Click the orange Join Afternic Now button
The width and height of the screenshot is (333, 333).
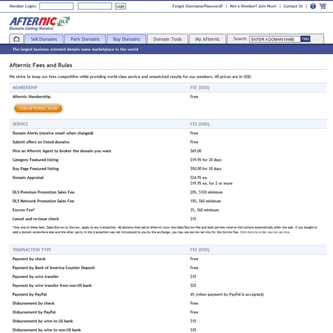point(38,109)
